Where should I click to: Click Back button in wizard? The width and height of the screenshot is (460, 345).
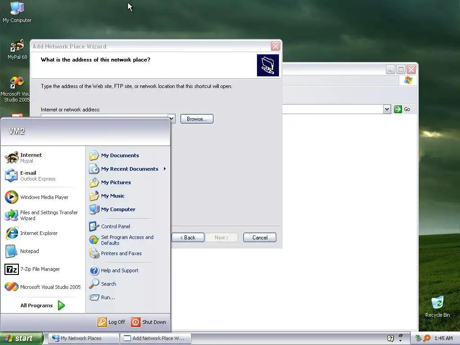[188, 238]
